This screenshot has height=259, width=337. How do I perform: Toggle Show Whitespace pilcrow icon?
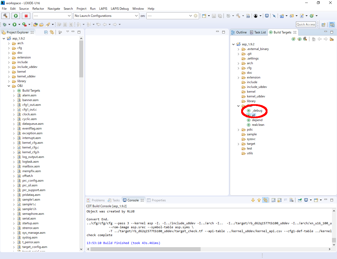pyautogui.click(x=71, y=24)
